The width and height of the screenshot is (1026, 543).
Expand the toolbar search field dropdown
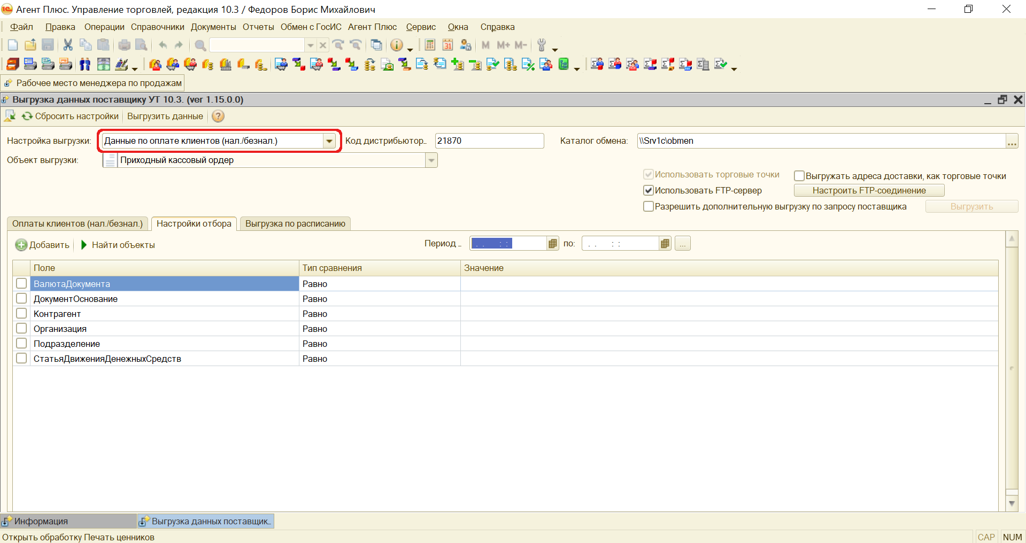click(310, 45)
